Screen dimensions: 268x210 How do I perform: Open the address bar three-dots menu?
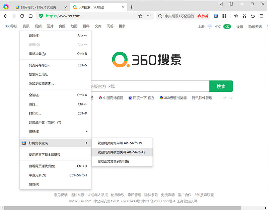point(149,16)
